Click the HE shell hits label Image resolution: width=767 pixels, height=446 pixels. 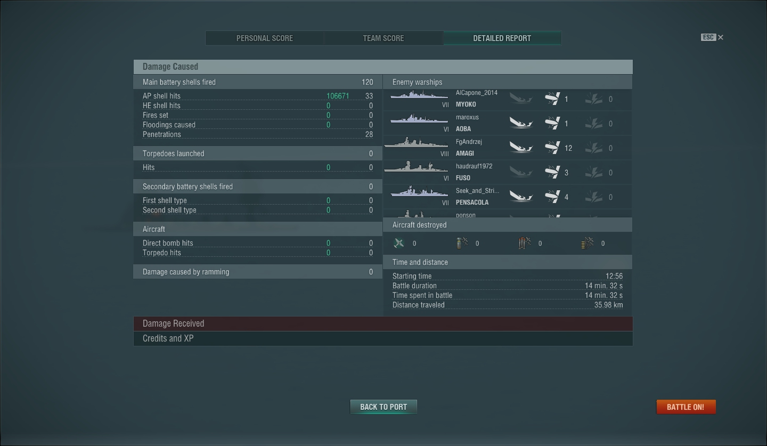point(161,106)
